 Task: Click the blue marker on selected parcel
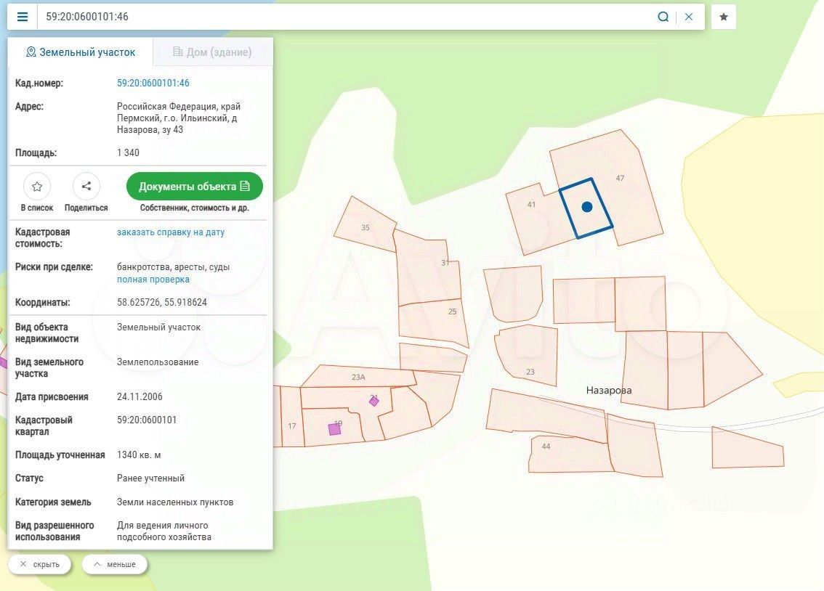pyautogui.click(x=587, y=207)
